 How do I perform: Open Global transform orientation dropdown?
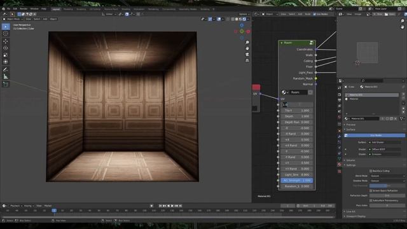click(109, 14)
